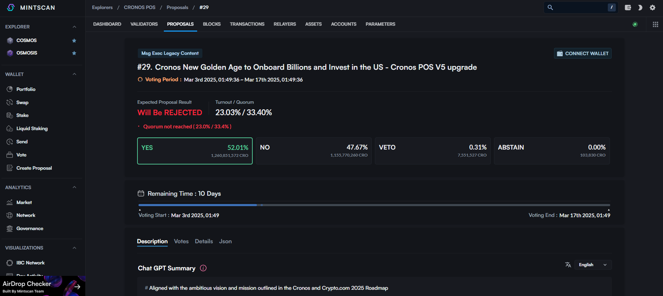663x296 pixels.
Task: Collapse the Explorer sidebar section
Action: coord(74,27)
